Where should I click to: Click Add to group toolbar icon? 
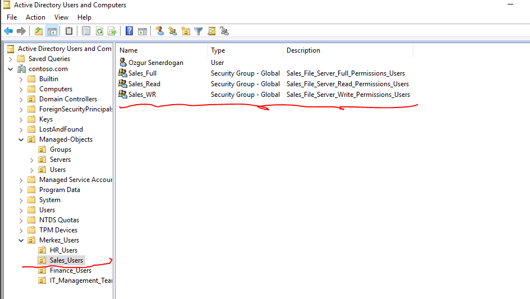[224, 31]
